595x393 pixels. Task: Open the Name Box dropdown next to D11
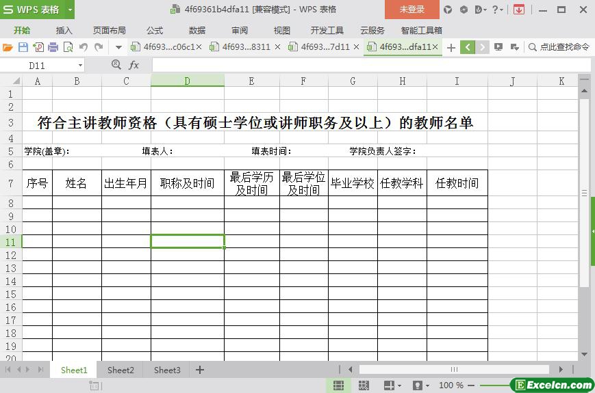[80, 66]
